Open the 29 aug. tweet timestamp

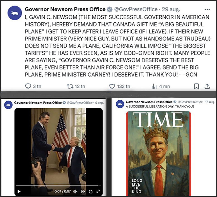click(168, 9)
